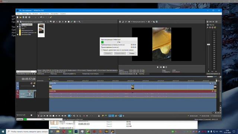This screenshot has width=238, height=134.
Task: Open the Insert menu
Action: 35,13
